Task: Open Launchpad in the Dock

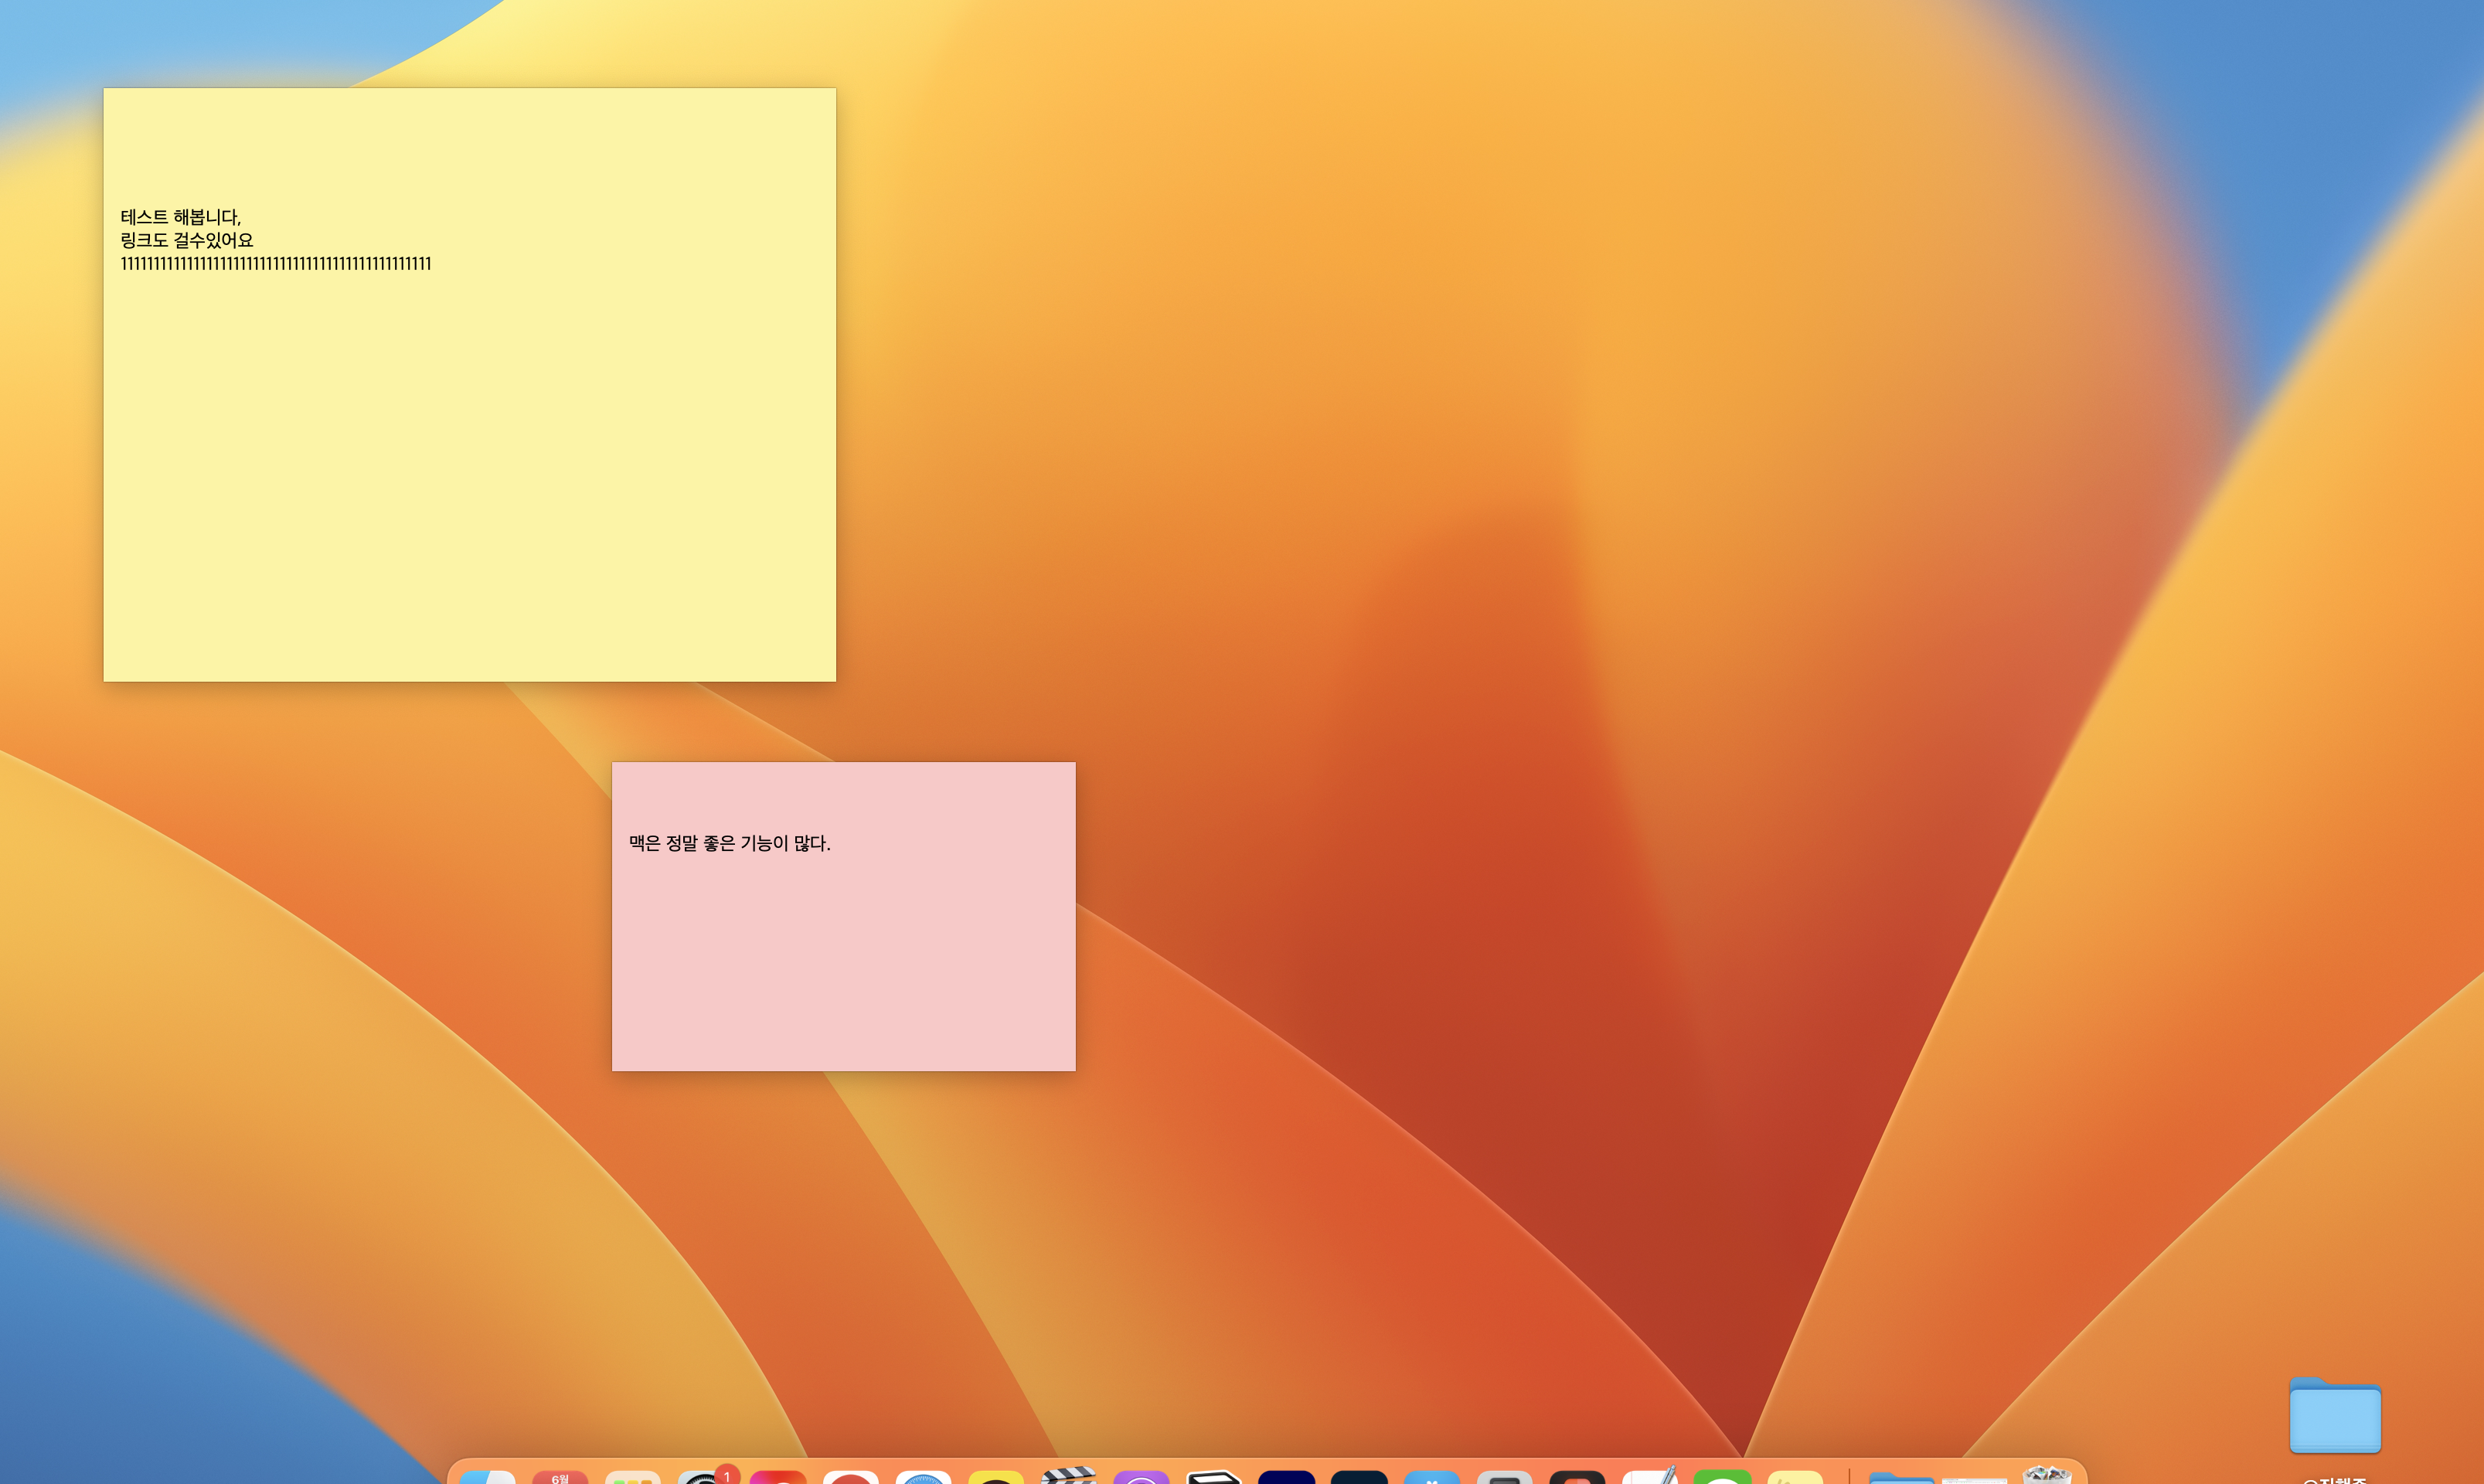Action: click(633, 1477)
